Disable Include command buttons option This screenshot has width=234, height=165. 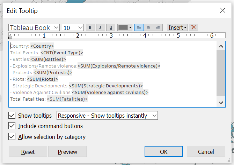coord(12,126)
